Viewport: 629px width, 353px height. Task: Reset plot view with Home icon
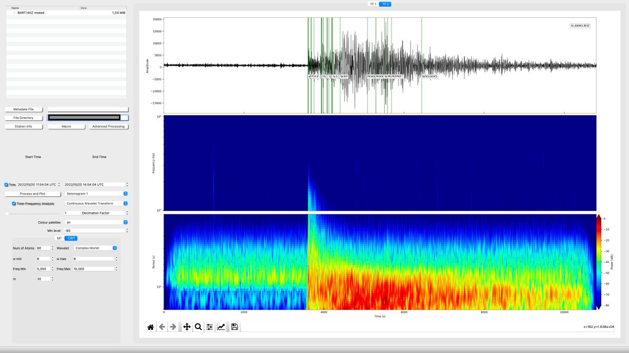pos(150,327)
